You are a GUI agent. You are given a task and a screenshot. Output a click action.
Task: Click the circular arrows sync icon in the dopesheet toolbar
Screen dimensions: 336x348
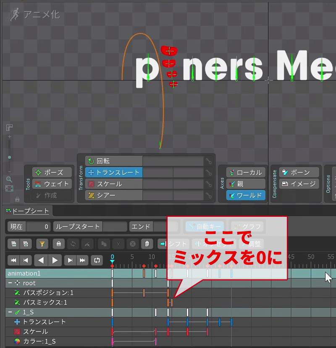pos(73,244)
